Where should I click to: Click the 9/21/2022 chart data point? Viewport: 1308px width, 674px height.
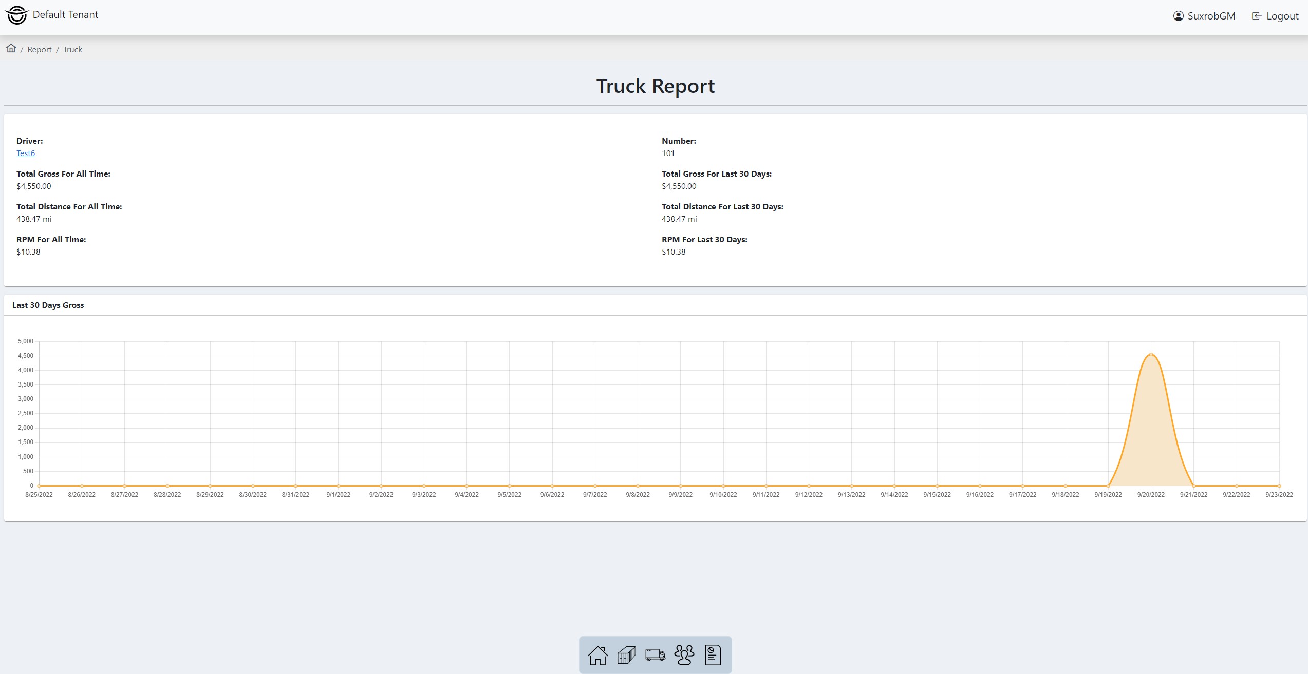click(1193, 486)
